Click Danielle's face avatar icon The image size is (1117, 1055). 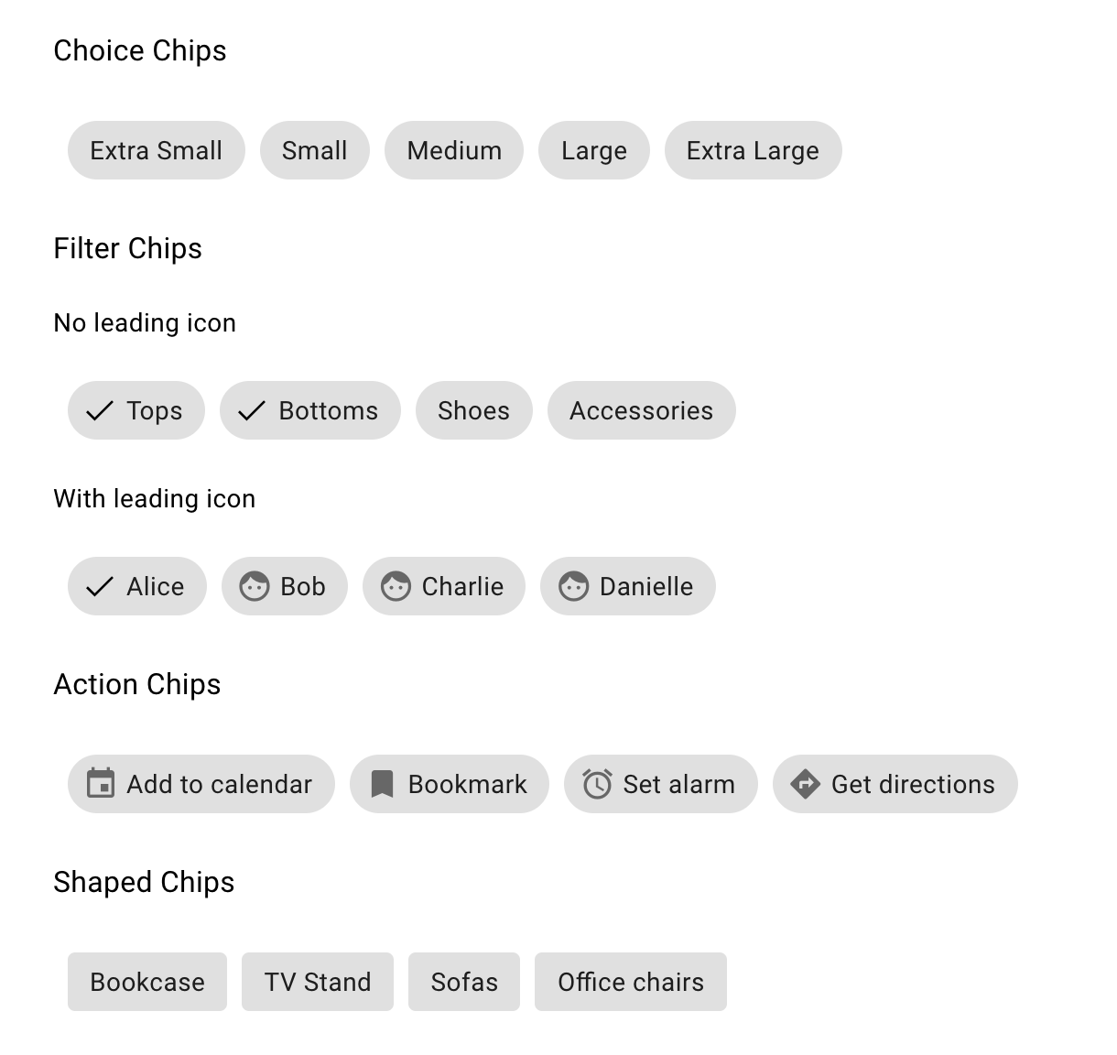(x=574, y=586)
